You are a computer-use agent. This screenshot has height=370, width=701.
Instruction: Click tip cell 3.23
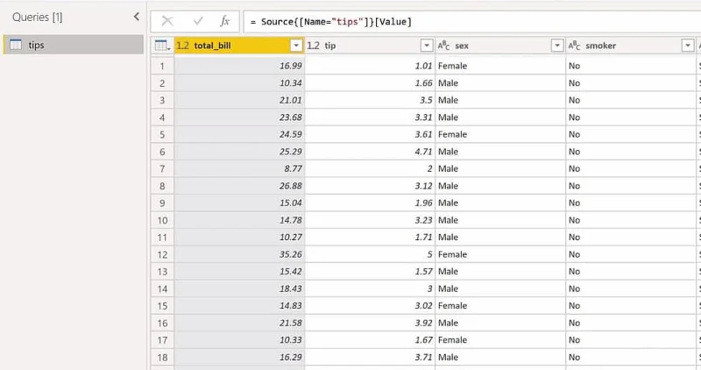pyautogui.click(x=370, y=220)
